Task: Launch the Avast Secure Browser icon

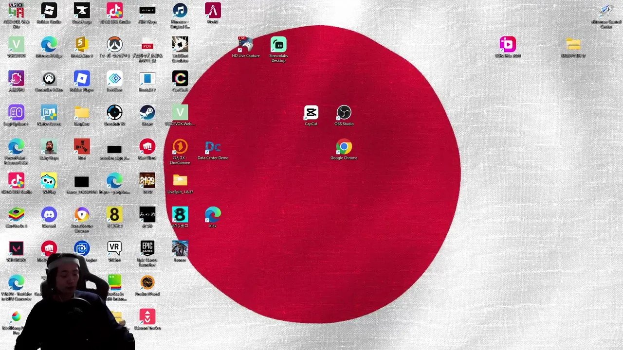Action: point(82,215)
